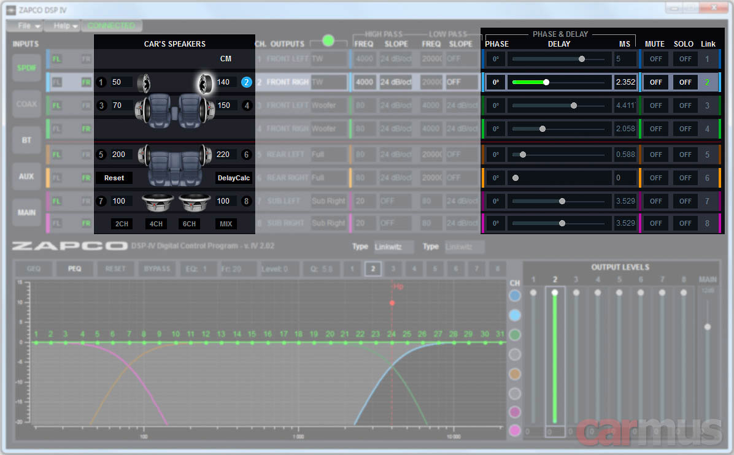Click the pink channel 8 curve circle
This screenshot has width=734, height=455.
pos(515,430)
